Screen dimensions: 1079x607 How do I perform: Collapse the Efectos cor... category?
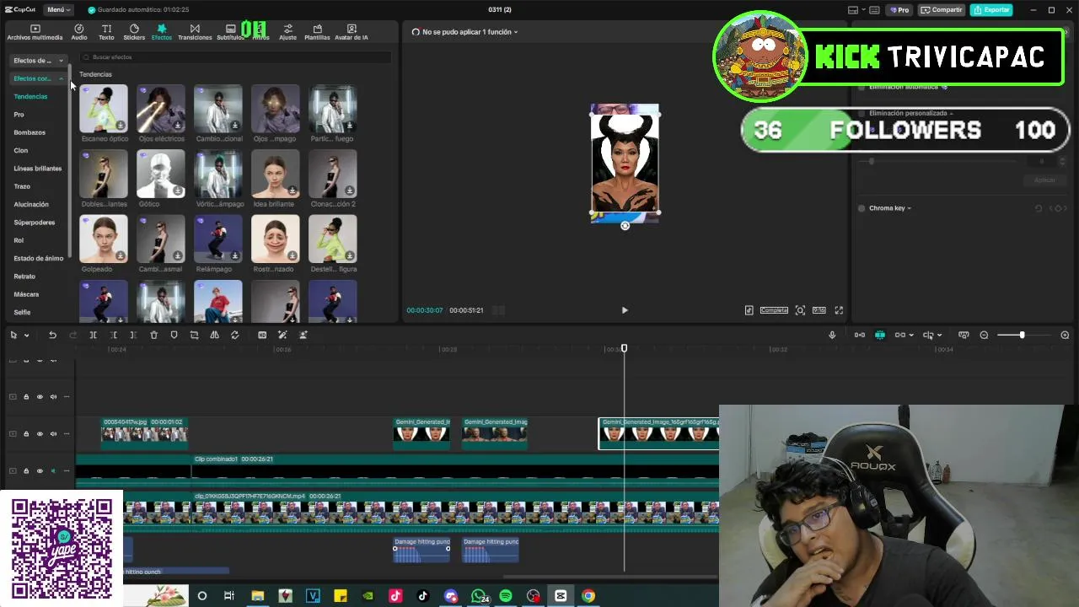click(38, 78)
